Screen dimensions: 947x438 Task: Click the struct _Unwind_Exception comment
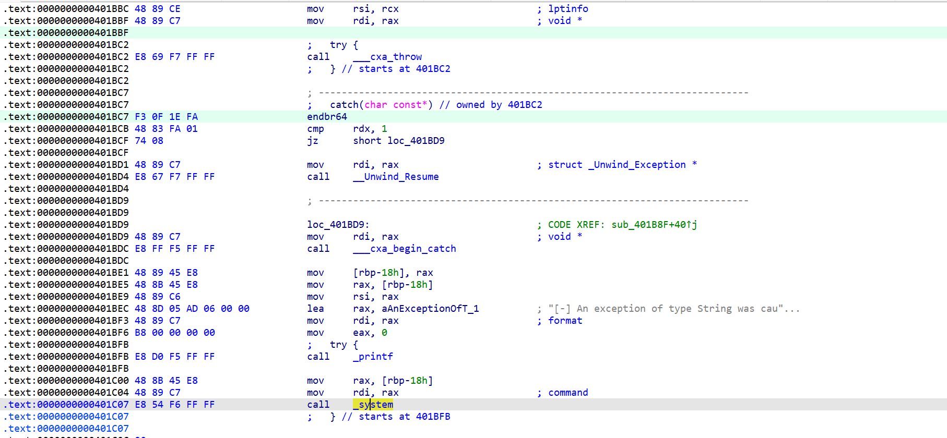click(x=622, y=165)
